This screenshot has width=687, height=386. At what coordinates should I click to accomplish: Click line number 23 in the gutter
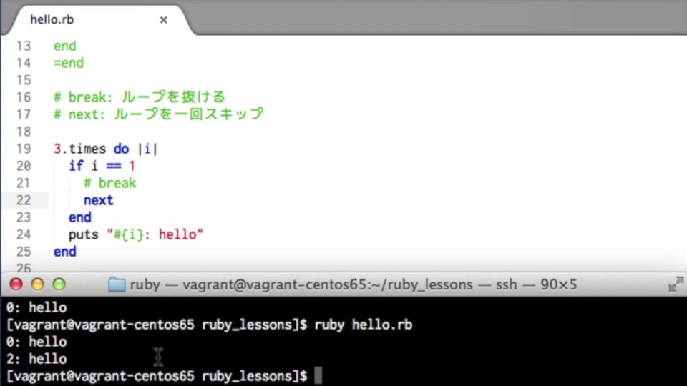(24, 217)
